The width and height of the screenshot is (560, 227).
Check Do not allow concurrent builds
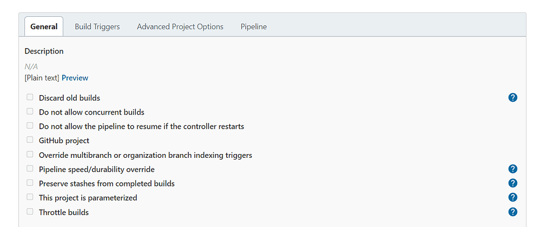coord(30,112)
